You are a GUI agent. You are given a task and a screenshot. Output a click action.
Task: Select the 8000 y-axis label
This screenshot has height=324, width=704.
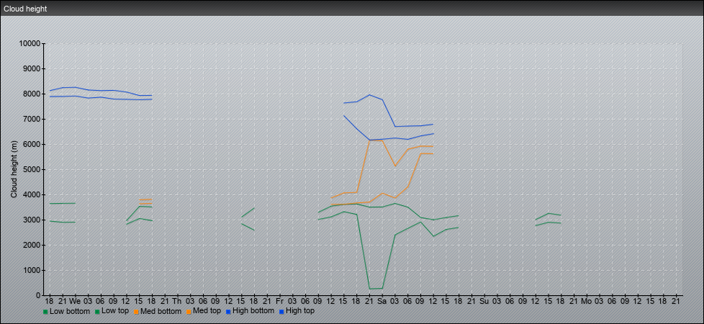coord(32,94)
